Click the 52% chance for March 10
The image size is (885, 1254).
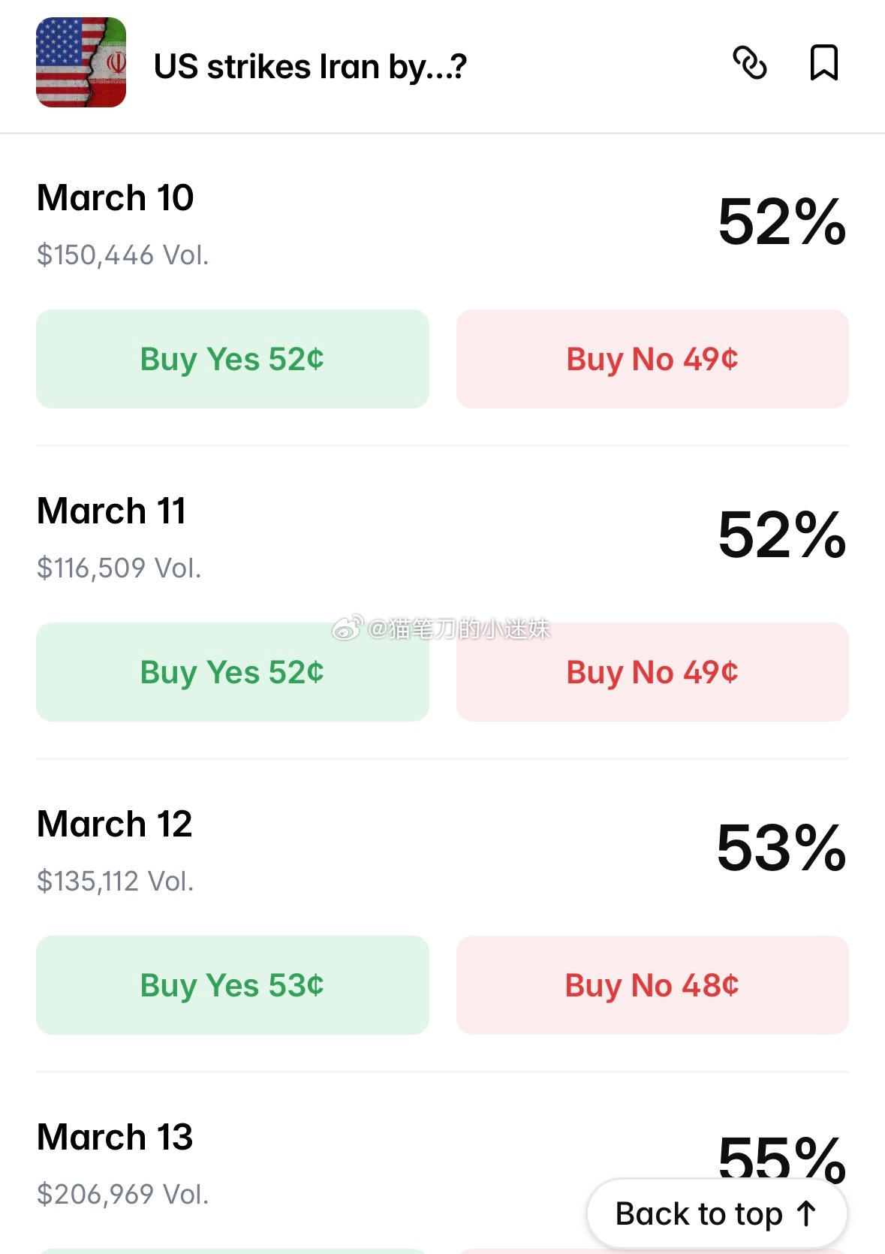coord(781,222)
